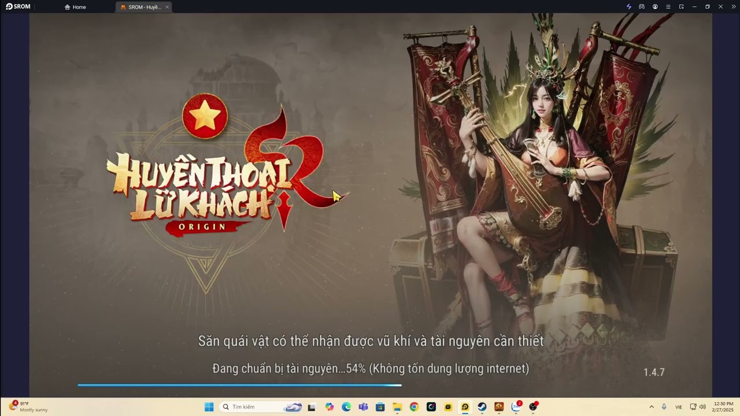This screenshot has width=740, height=416.
Task: Click the microphone icon in system tray
Action: (664, 407)
